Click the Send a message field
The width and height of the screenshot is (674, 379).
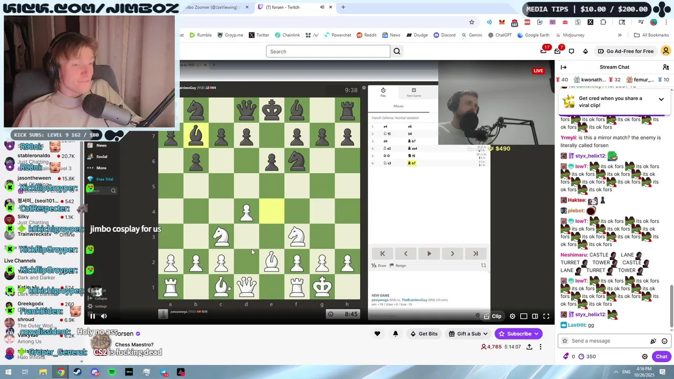pyautogui.click(x=606, y=341)
